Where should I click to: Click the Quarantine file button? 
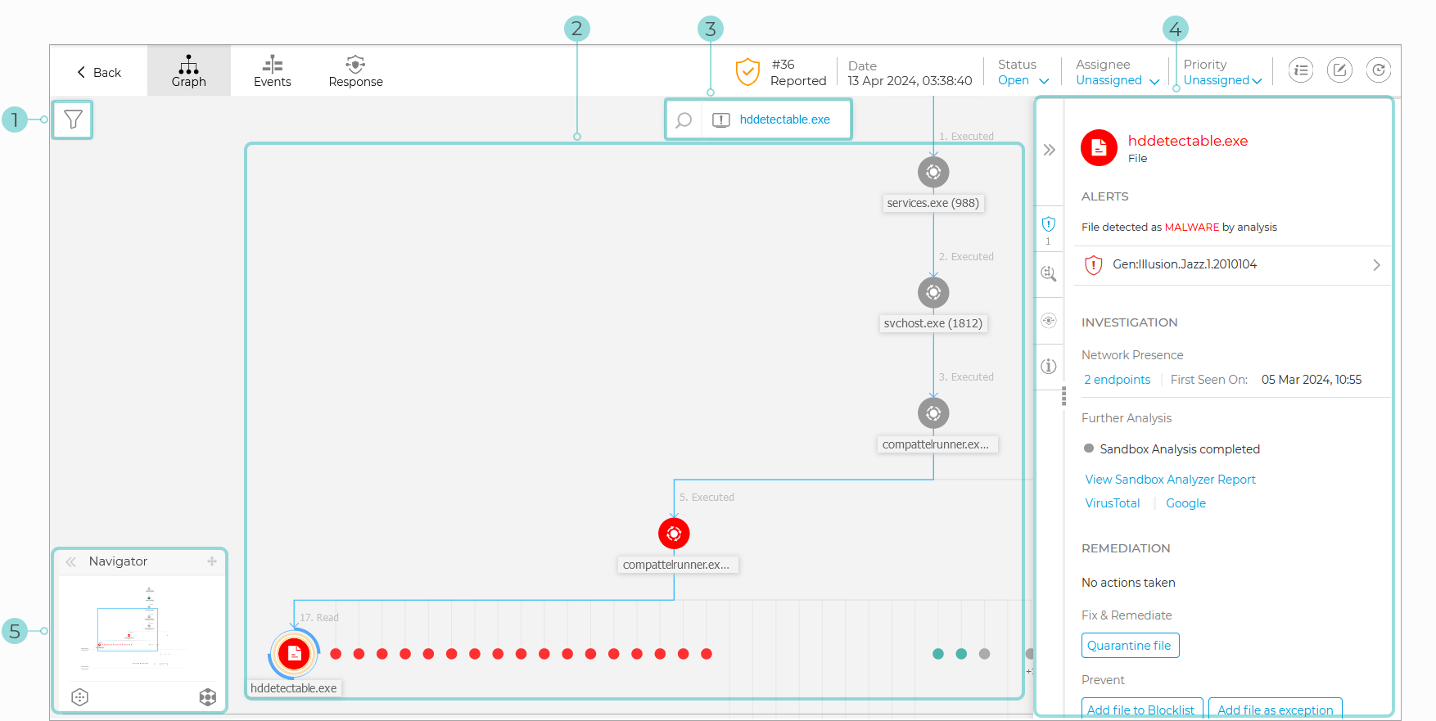point(1130,646)
